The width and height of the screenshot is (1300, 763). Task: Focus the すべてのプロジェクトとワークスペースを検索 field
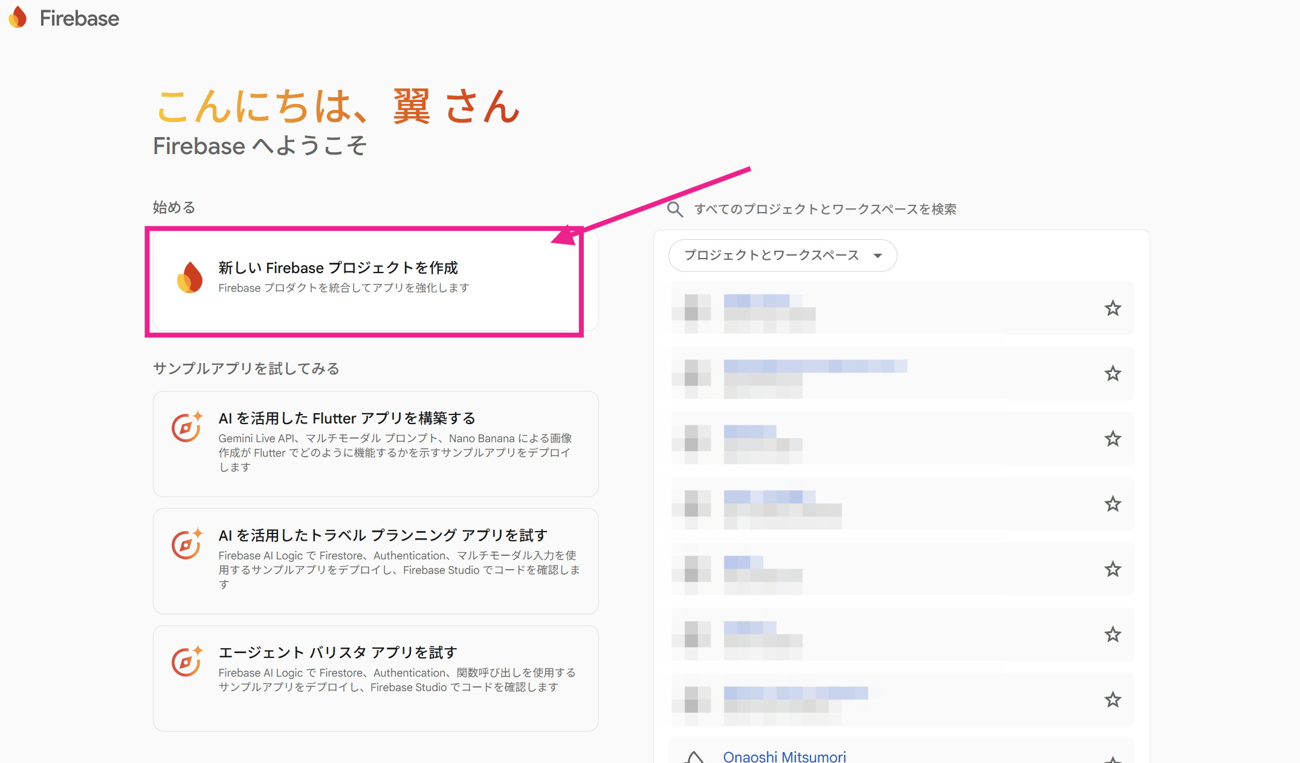825,209
